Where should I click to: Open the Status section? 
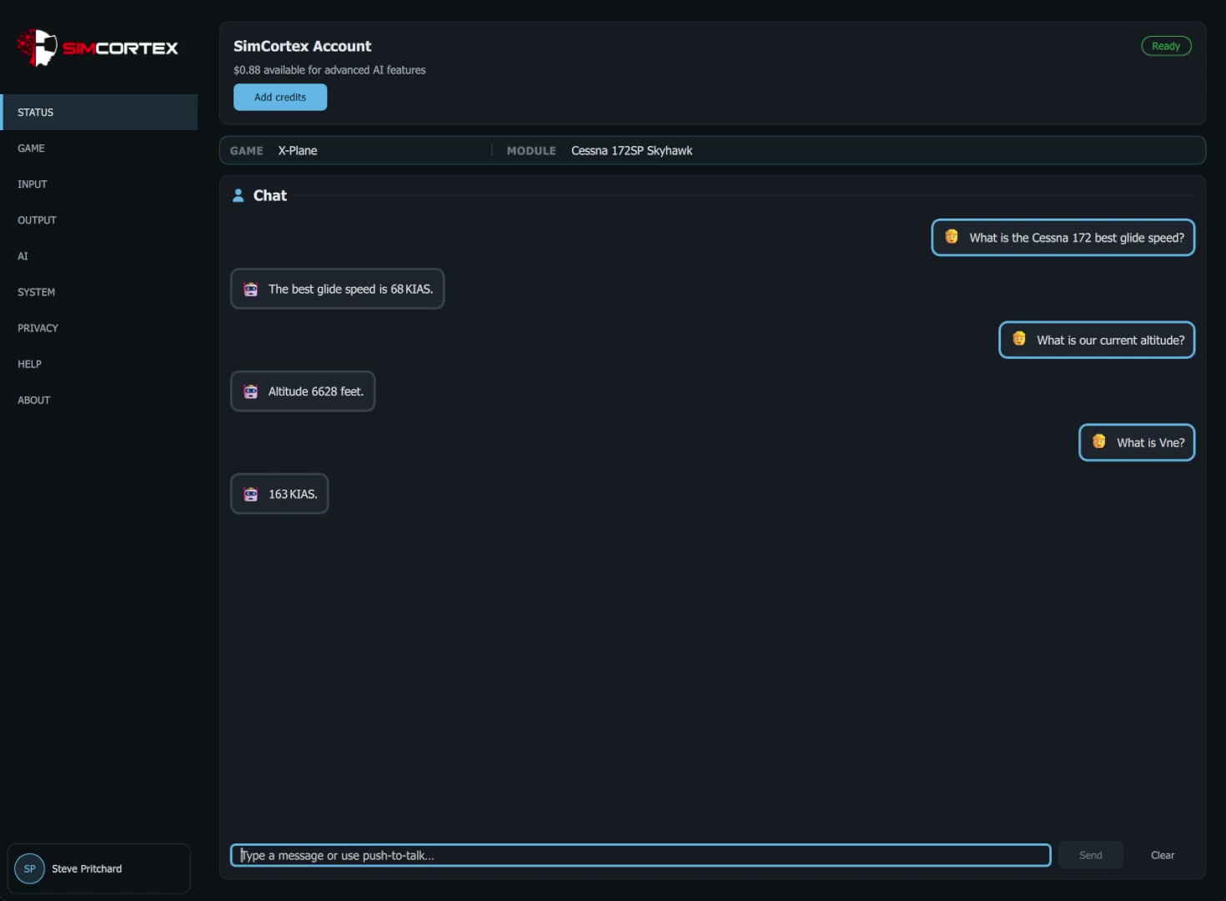pyautogui.click(x=99, y=112)
